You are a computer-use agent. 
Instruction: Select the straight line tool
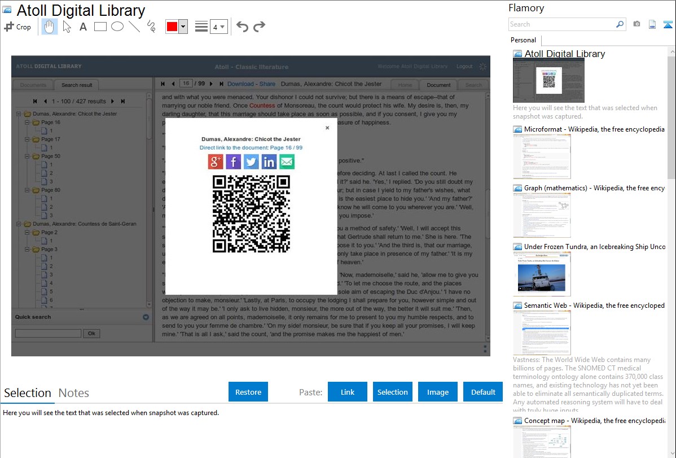(x=134, y=27)
